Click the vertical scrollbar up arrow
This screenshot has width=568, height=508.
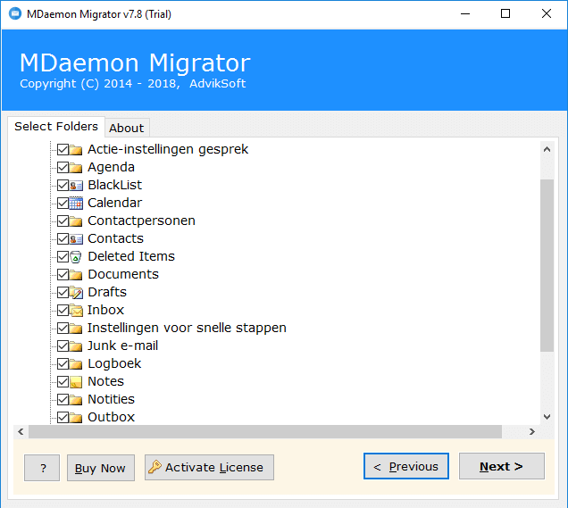click(x=547, y=149)
